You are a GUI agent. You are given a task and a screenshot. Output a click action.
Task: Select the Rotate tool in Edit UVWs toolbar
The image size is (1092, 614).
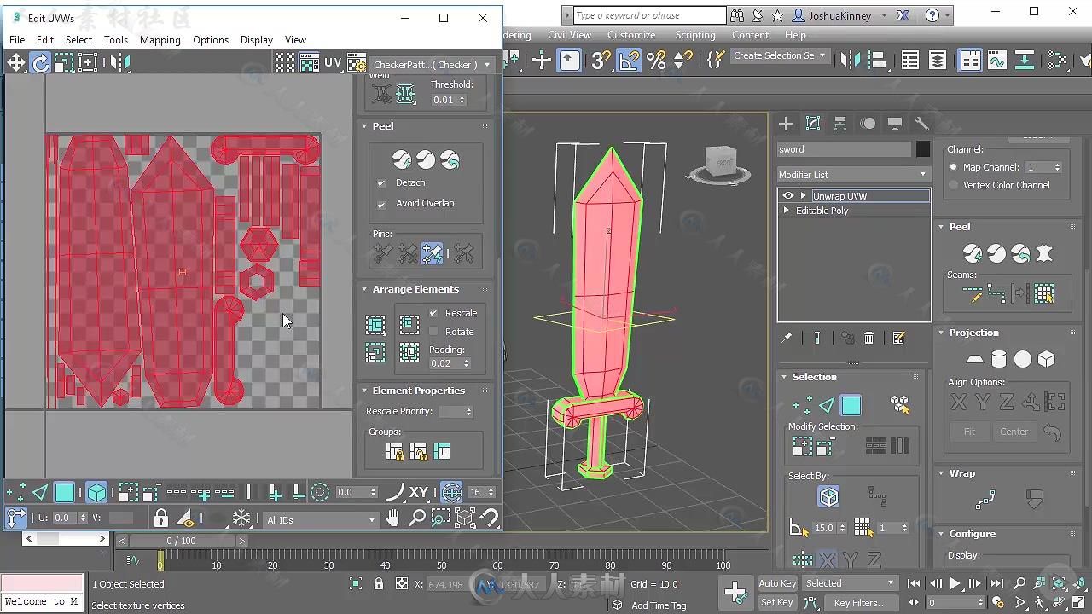click(x=40, y=62)
